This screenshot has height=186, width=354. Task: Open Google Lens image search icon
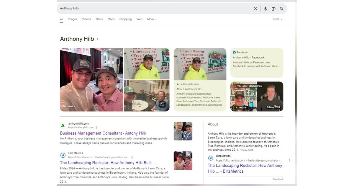click(x=273, y=9)
